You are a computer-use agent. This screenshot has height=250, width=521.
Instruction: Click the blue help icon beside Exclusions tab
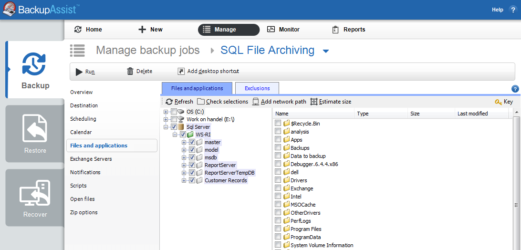click(x=515, y=89)
